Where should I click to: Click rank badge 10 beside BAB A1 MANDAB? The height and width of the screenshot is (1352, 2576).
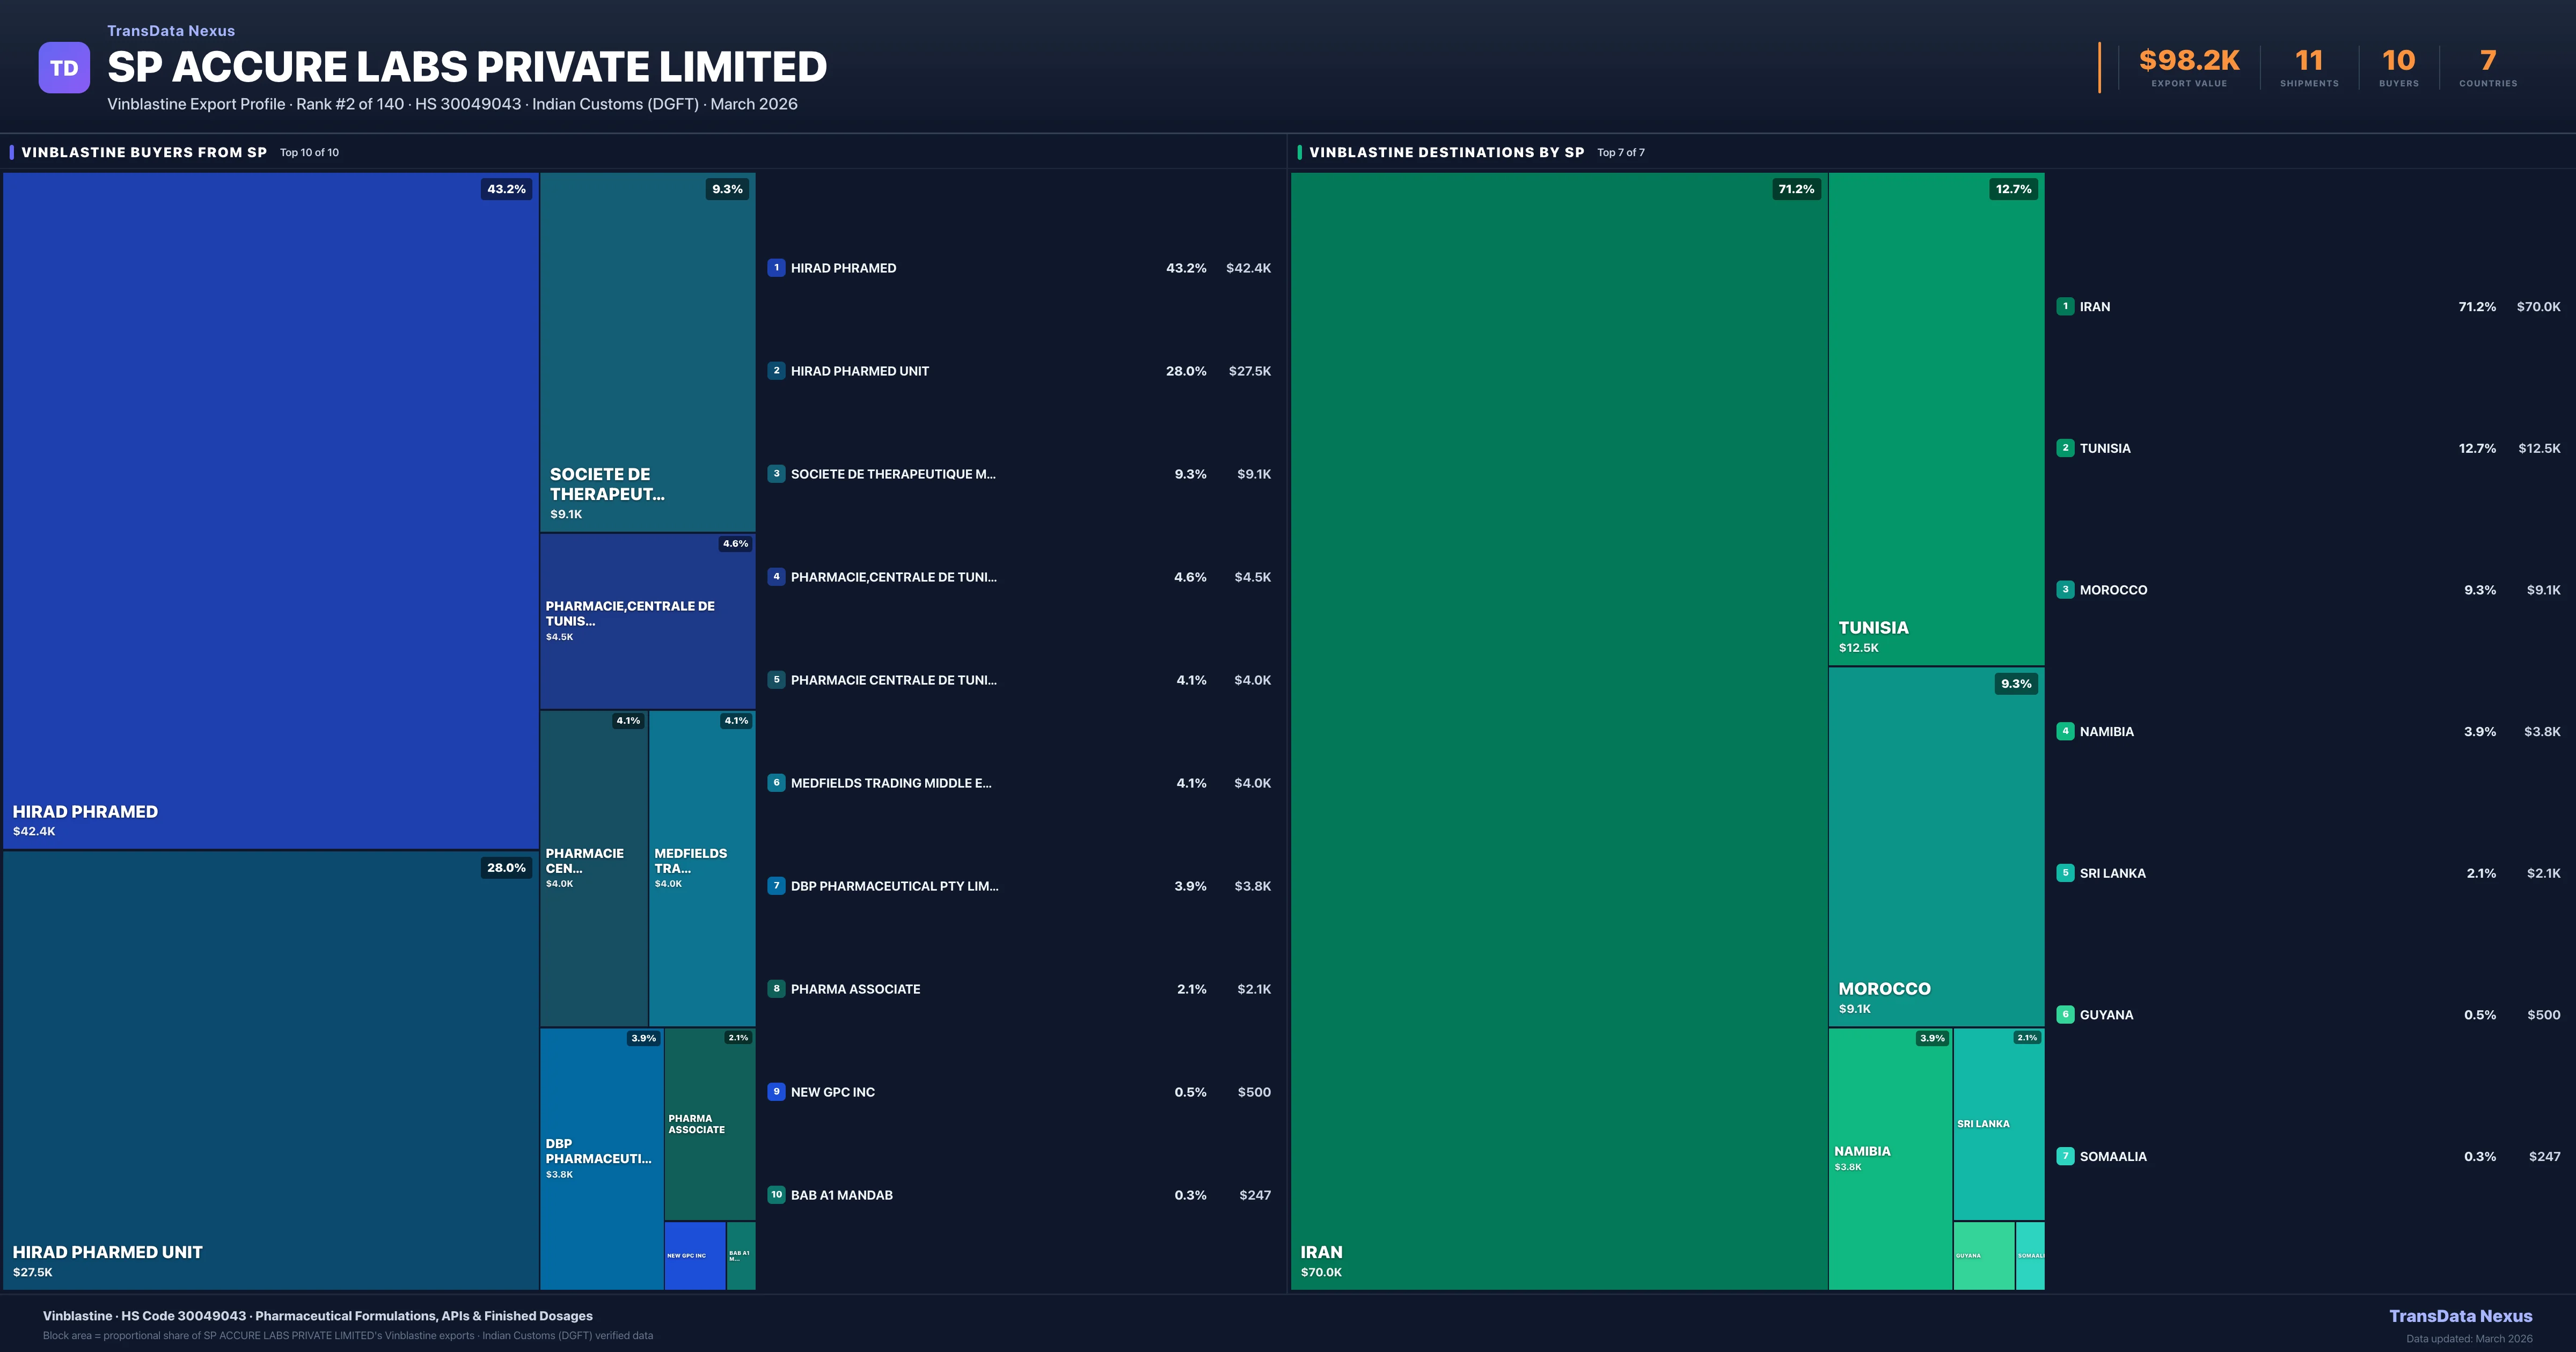[x=776, y=1195]
